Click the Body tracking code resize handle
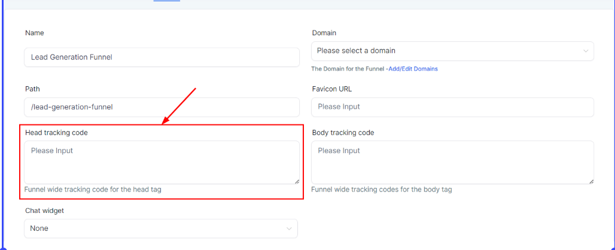Screen dimensions: 615x250 (x=590, y=180)
